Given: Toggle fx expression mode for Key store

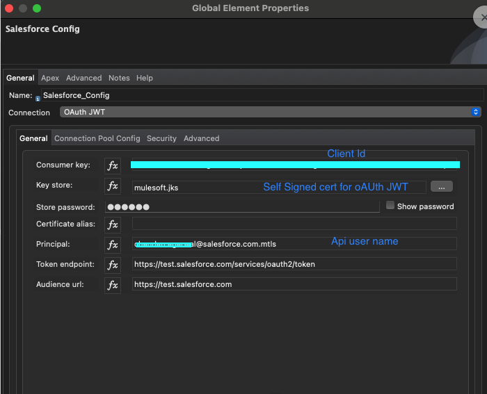Looking at the screenshot, I should tap(113, 186).
